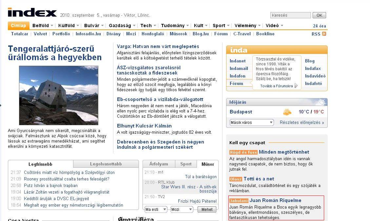Open Star Wars III. rész programme entry
The height and width of the screenshot is (221, 370).
pyautogui.click(x=189, y=189)
